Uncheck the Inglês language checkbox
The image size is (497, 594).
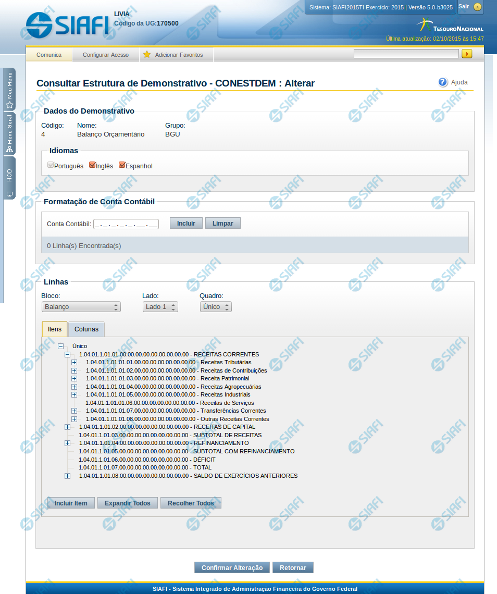(92, 165)
